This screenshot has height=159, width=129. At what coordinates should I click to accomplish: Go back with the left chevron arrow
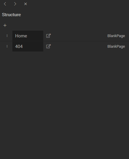click(5, 4)
